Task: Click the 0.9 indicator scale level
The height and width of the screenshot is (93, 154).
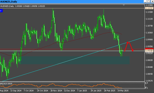Action: (x=147, y=83)
